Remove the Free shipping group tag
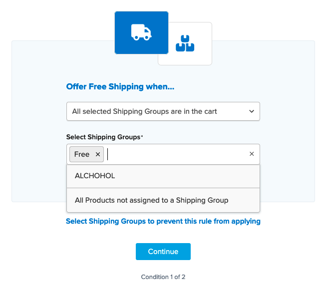This screenshot has width=324, height=301. 98,154
